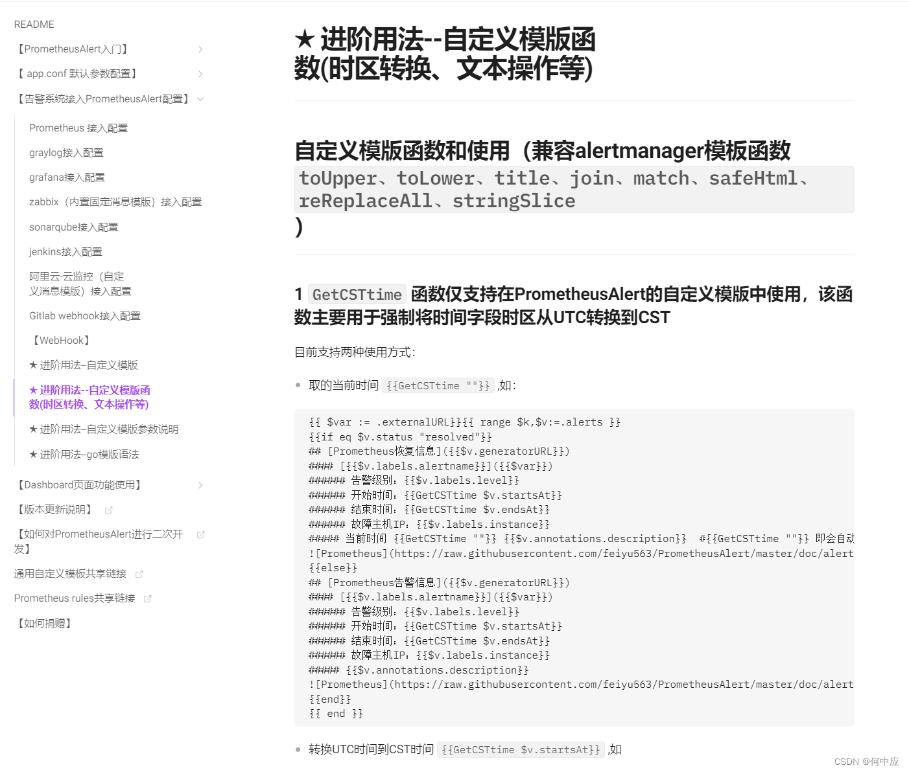
Task: Click the code line ##### 当前时间 {{GetCSTtime ""}}
Action: pos(582,539)
